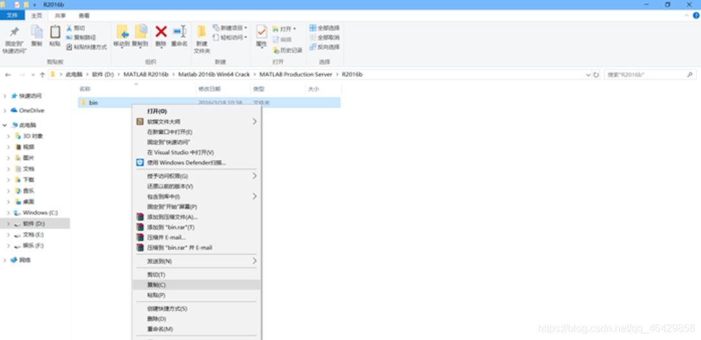Open address bar history dropdown

coord(588,75)
